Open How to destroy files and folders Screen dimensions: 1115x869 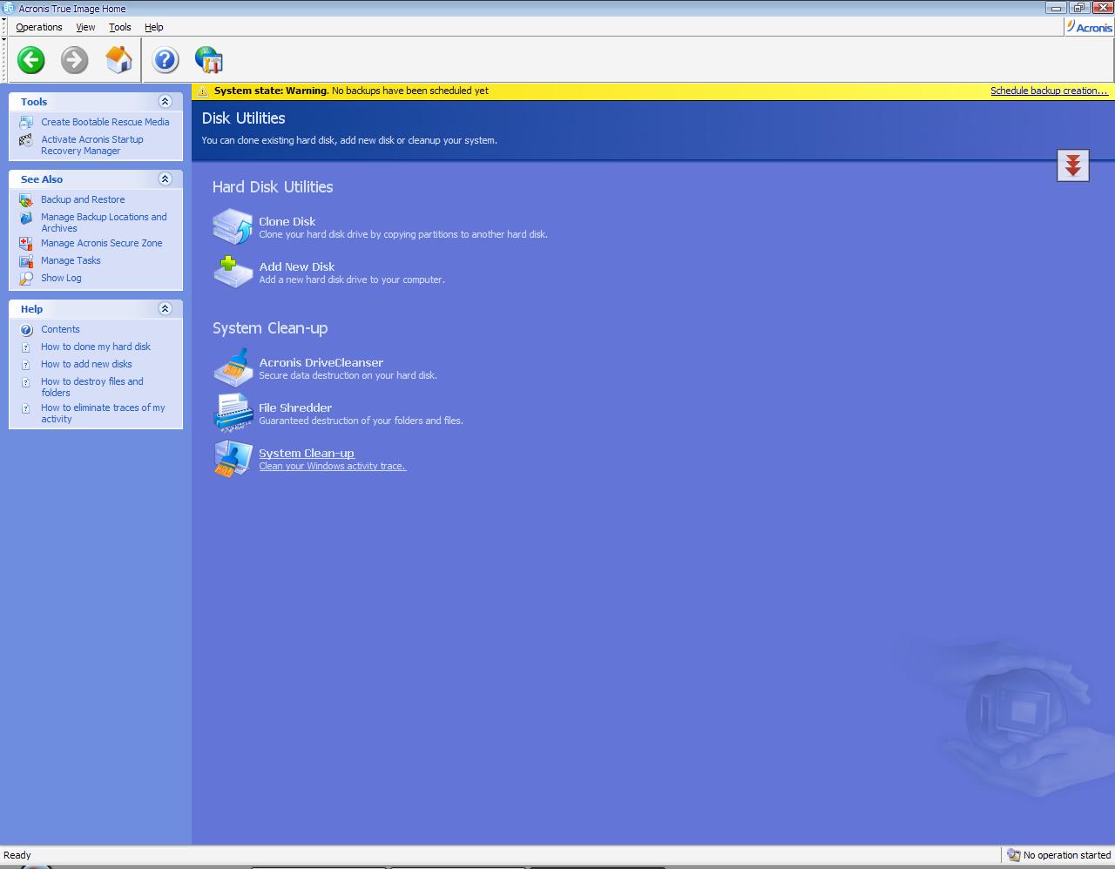92,387
